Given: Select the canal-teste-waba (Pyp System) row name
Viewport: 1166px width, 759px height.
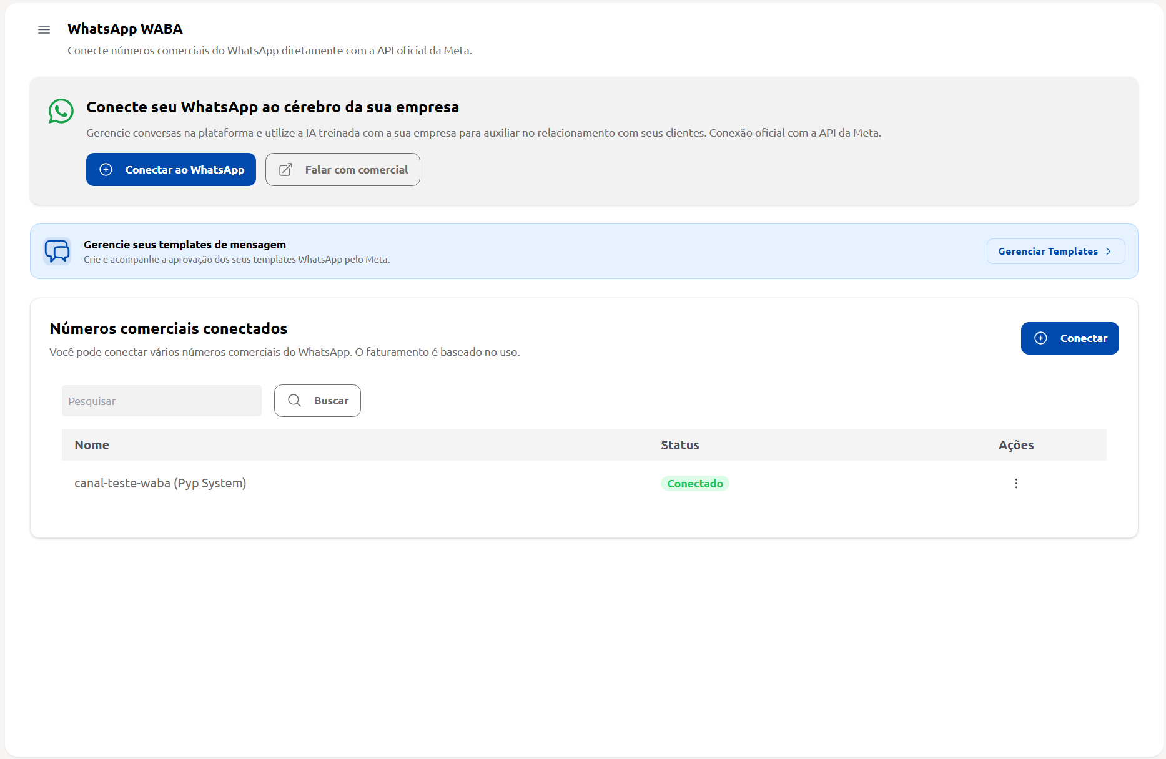Looking at the screenshot, I should (x=161, y=483).
